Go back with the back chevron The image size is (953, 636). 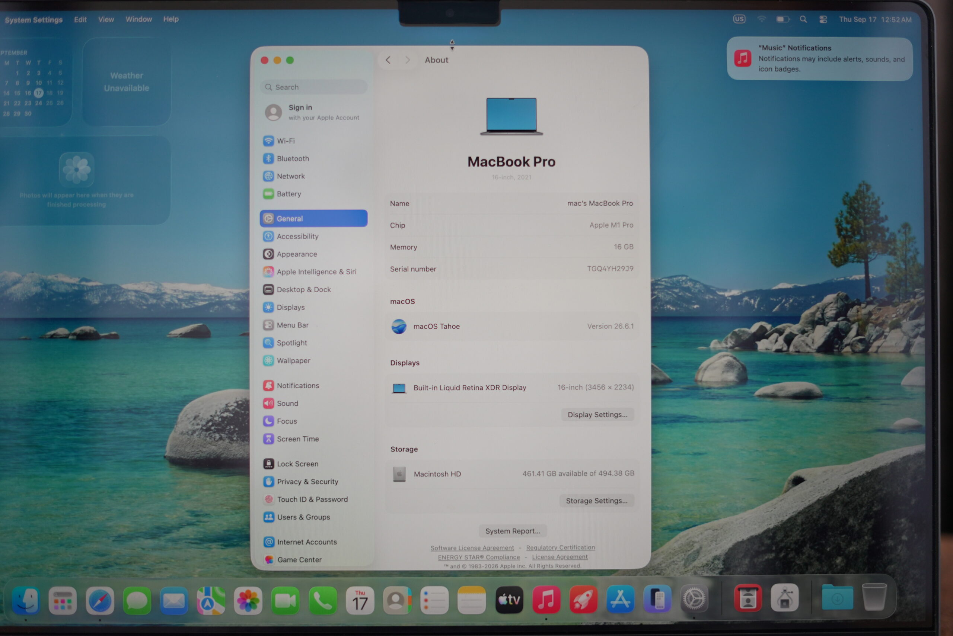[388, 60]
